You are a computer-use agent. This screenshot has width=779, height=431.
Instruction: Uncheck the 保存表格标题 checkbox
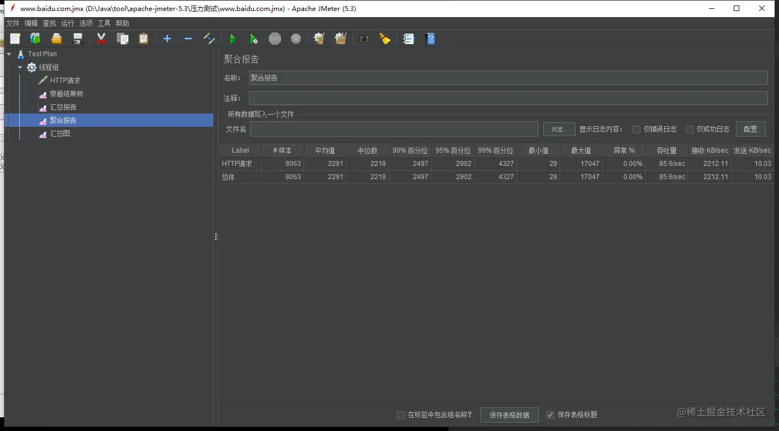click(550, 415)
